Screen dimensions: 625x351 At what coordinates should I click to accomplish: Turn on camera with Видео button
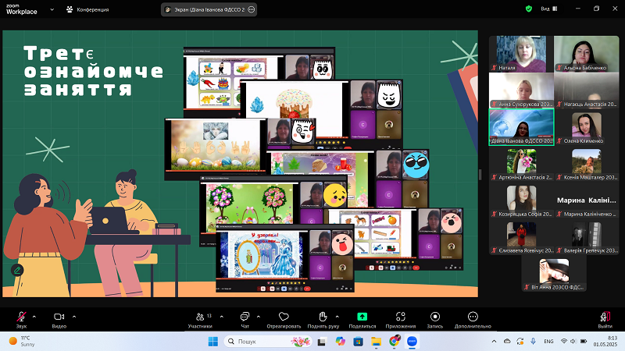pyautogui.click(x=59, y=320)
